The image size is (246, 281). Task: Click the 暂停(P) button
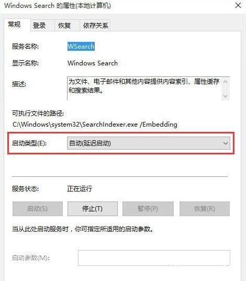coord(148,209)
